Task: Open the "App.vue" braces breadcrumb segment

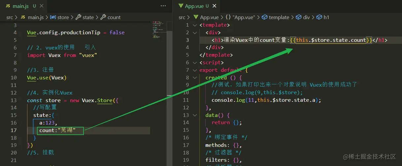Action: (x=244, y=17)
